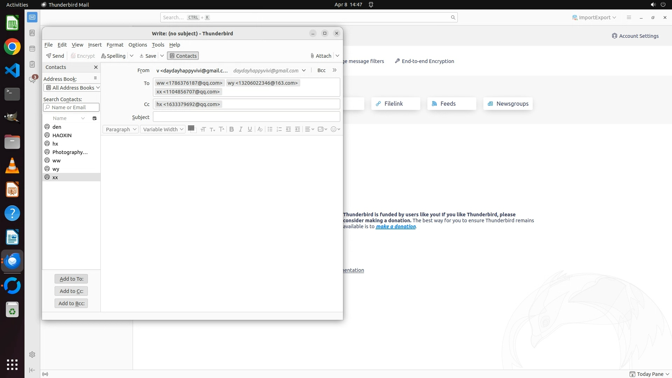Click the Add to Cc button
Viewport: 672px width, 378px height.
click(x=71, y=291)
